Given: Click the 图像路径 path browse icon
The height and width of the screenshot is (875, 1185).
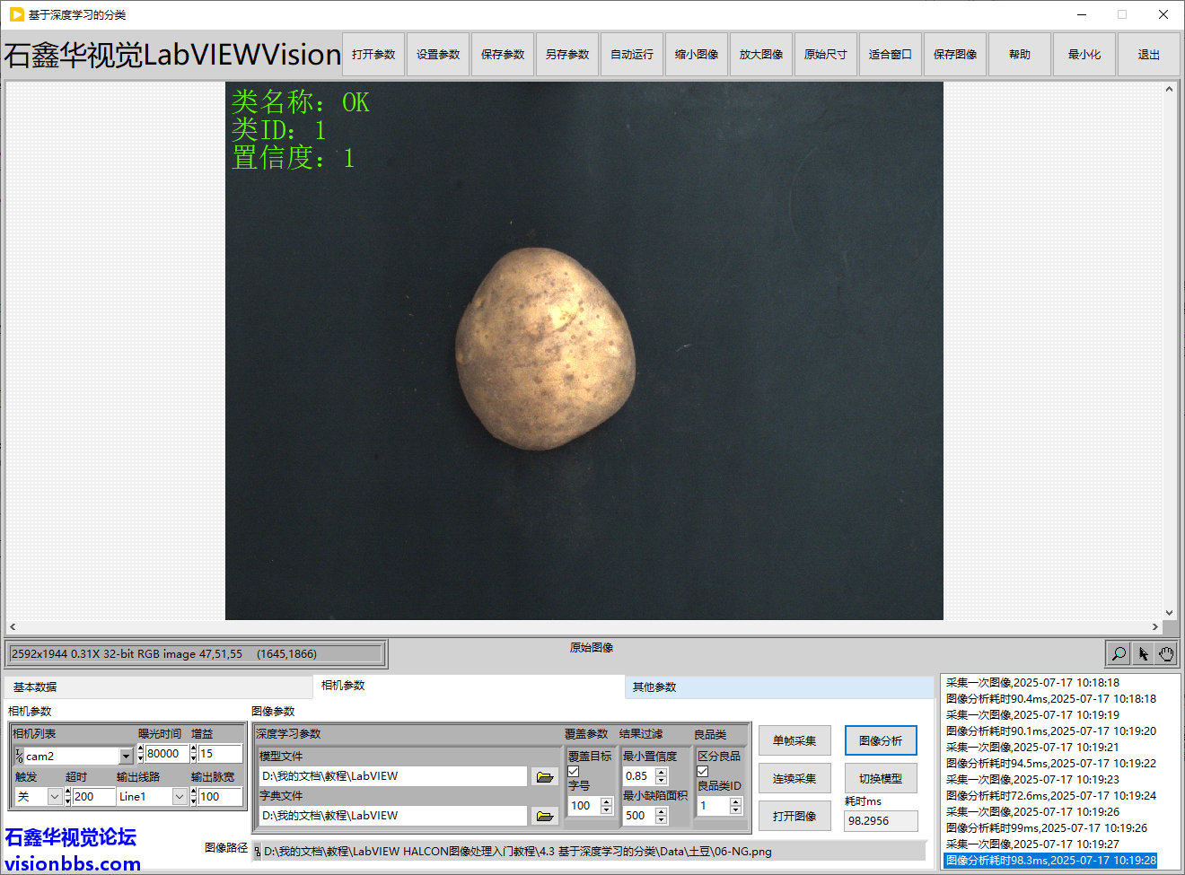Looking at the screenshot, I should point(257,852).
